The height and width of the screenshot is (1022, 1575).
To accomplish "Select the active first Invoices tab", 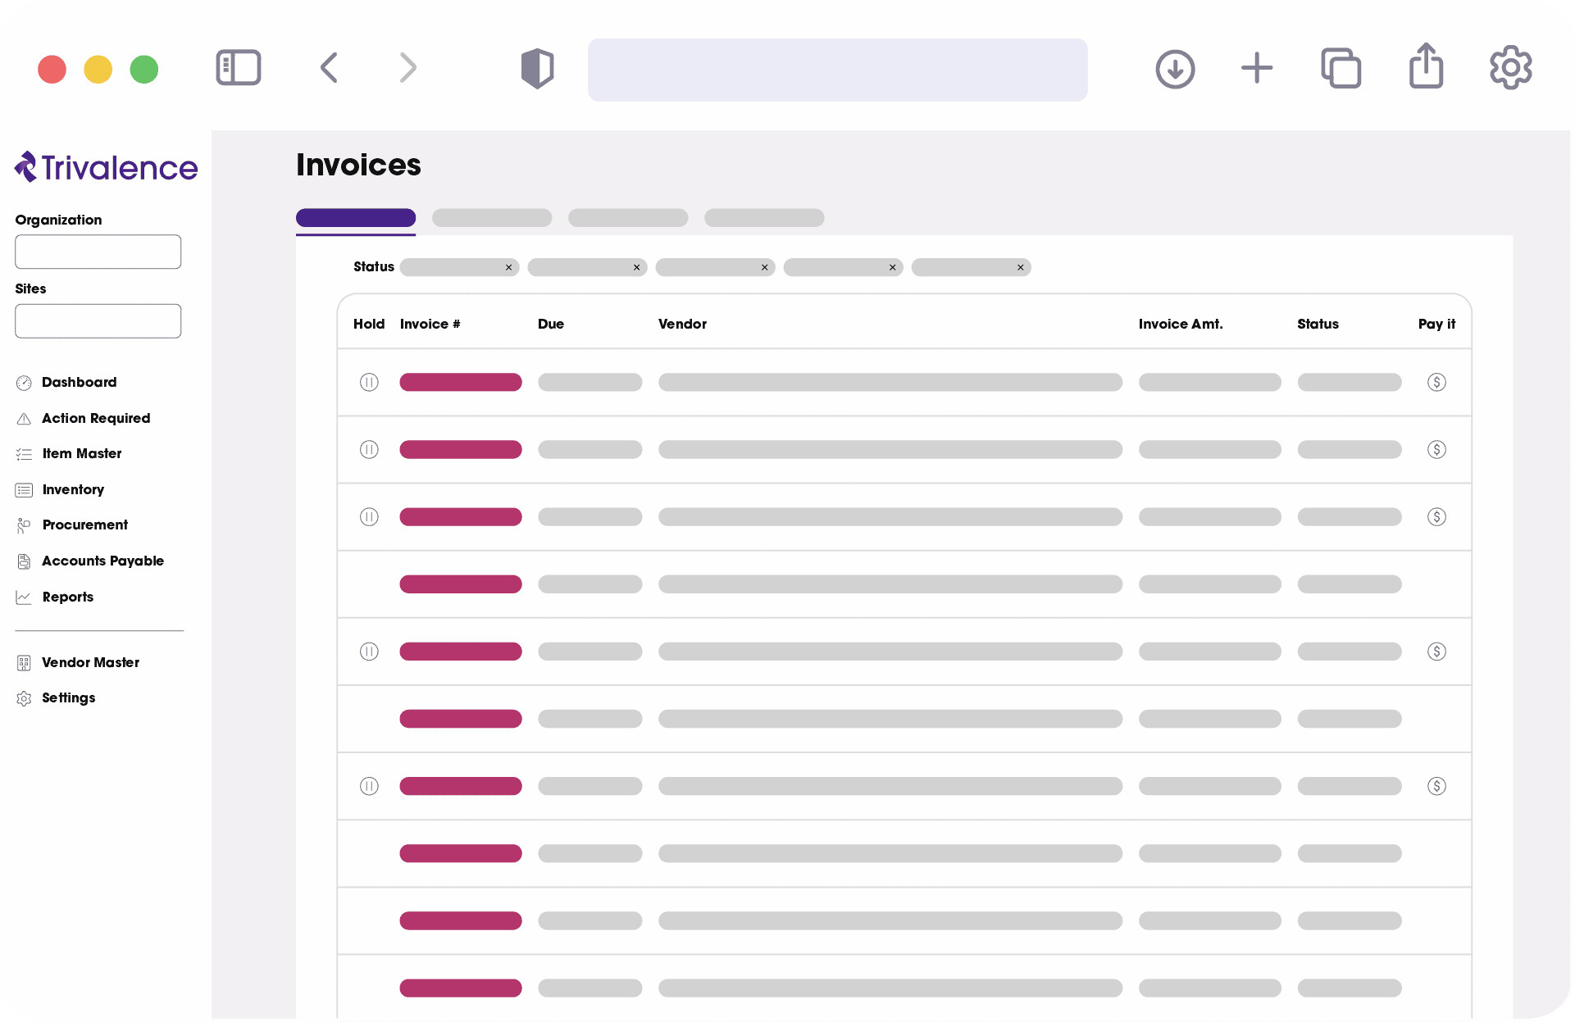I will point(355,218).
